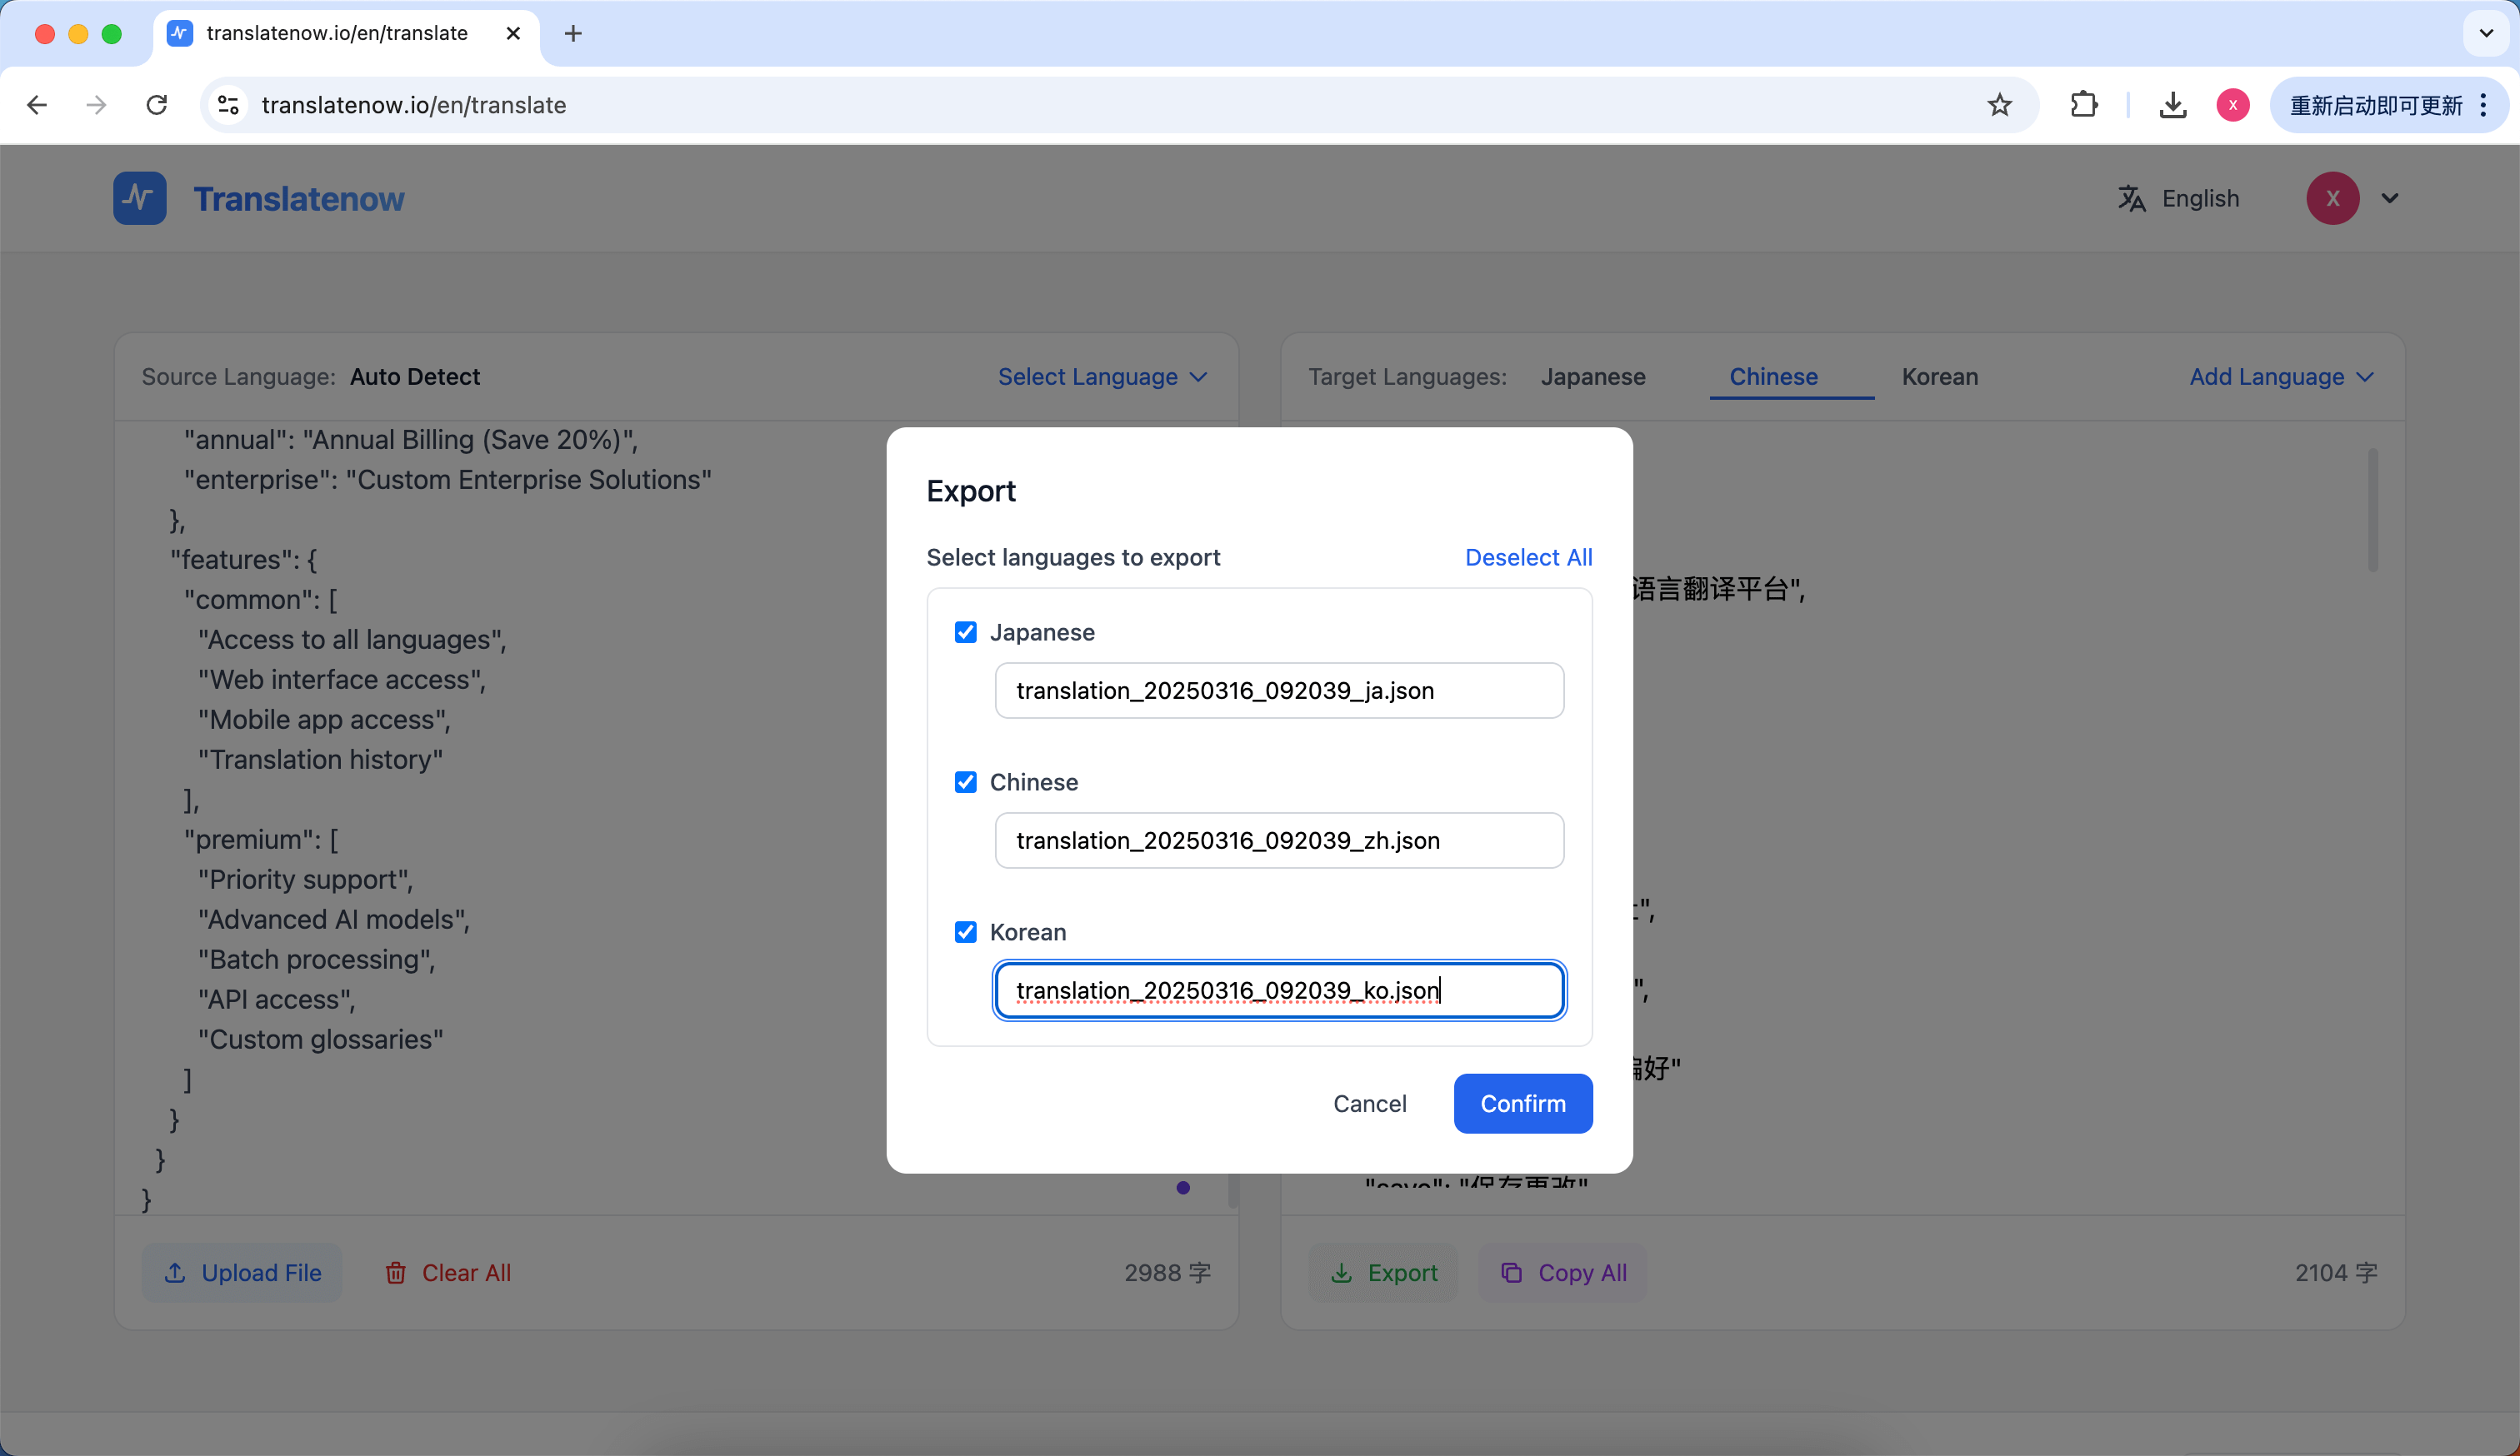The height and width of the screenshot is (1456, 2520).
Task: Open the Chrome three-dot menu
Action: coord(2484,105)
